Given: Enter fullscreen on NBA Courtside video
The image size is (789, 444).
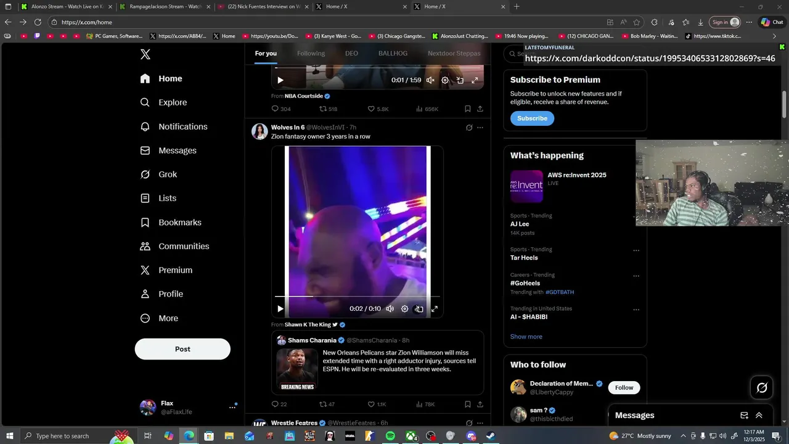Looking at the screenshot, I should 475,80.
